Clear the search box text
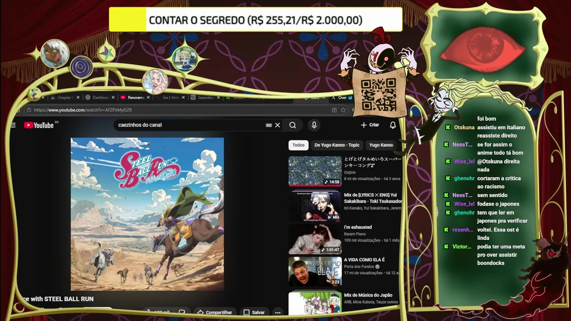 click(x=277, y=125)
